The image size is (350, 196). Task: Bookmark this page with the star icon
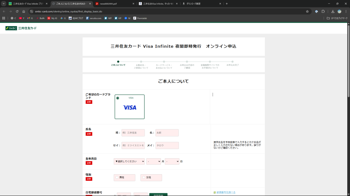coord(307,11)
